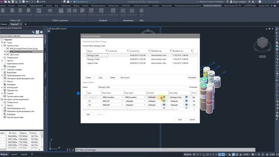The height and width of the screenshot is (157, 279).
Task: Select the Legend Code row
Action: click(x=140, y=63)
